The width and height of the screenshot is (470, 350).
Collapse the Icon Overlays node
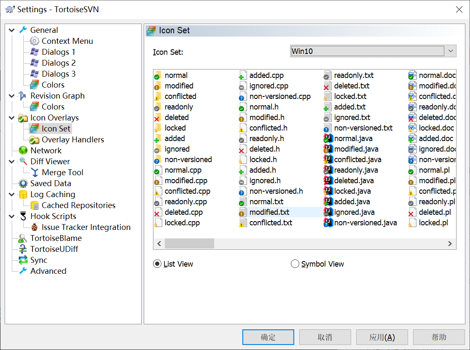[12, 118]
